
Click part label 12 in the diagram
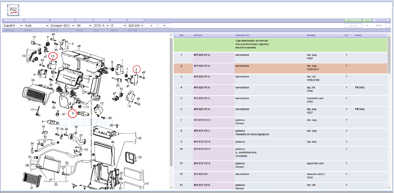(102, 103)
